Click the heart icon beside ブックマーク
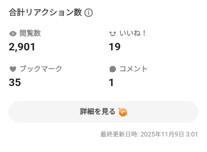 (x=13, y=69)
